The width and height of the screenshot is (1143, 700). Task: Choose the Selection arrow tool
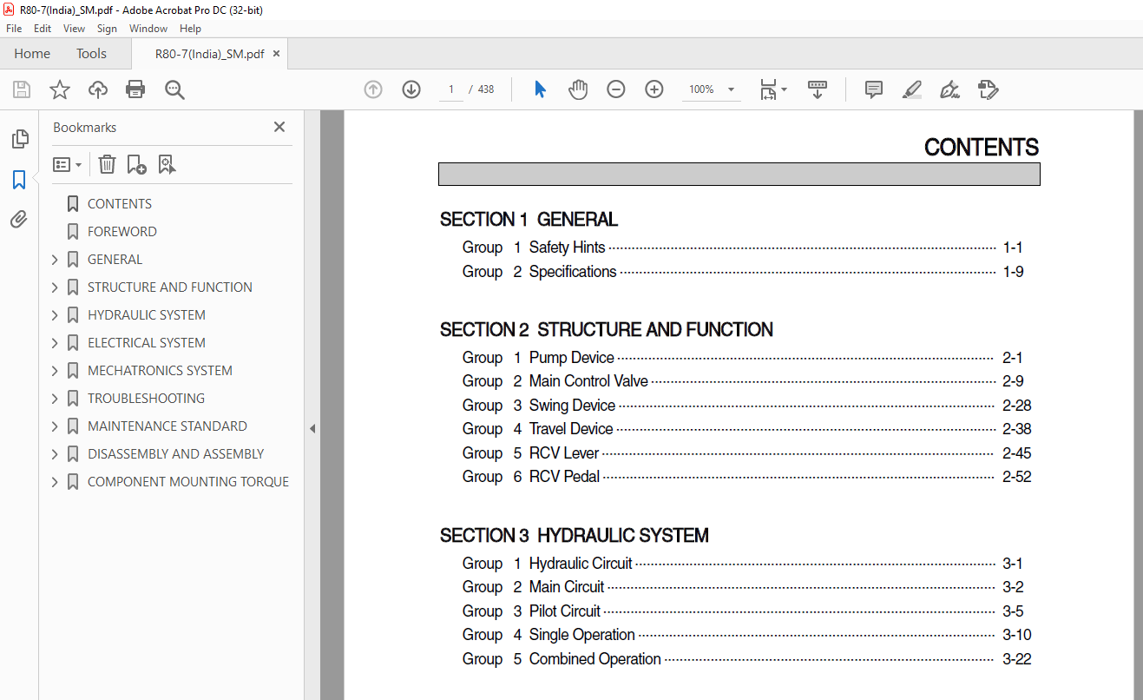[x=540, y=89]
